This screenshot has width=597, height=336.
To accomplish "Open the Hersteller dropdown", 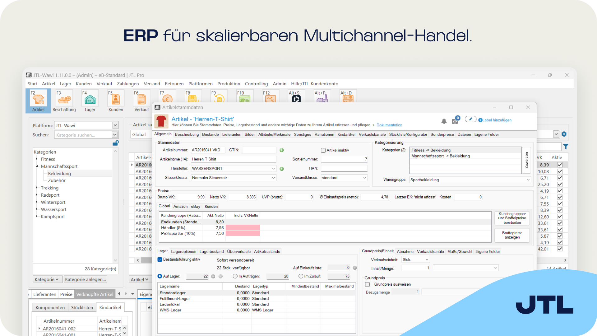I will [273, 169].
